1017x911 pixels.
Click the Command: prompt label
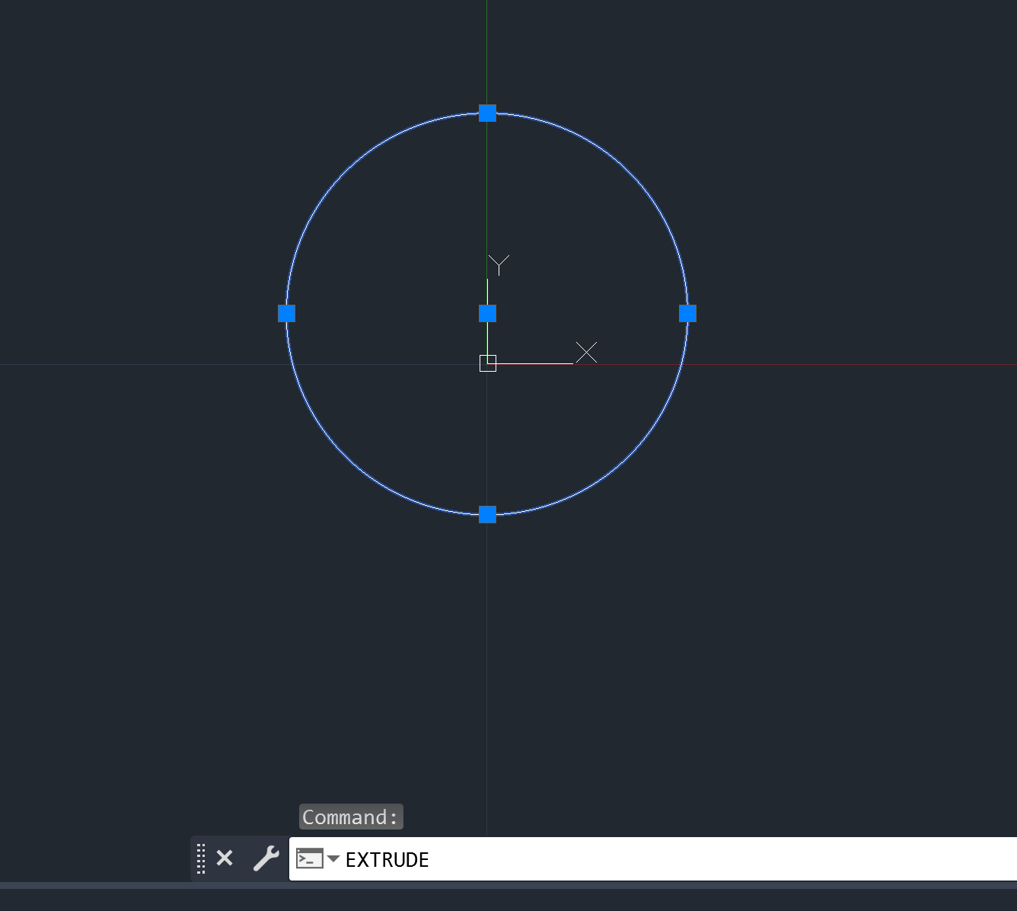[x=351, y=817]
